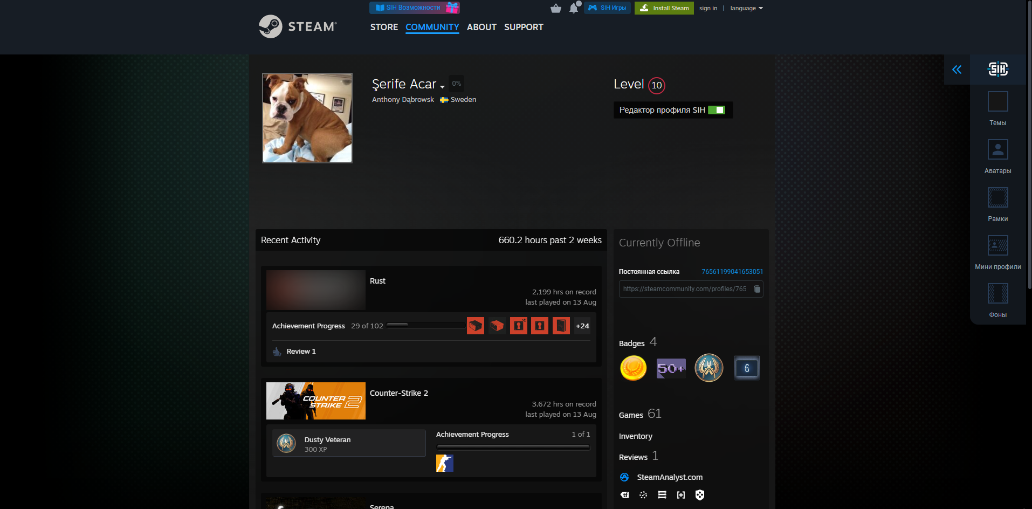Screen dimensions: 1032x509
Task: Click the gold coin badge
Action: (634, 368)
